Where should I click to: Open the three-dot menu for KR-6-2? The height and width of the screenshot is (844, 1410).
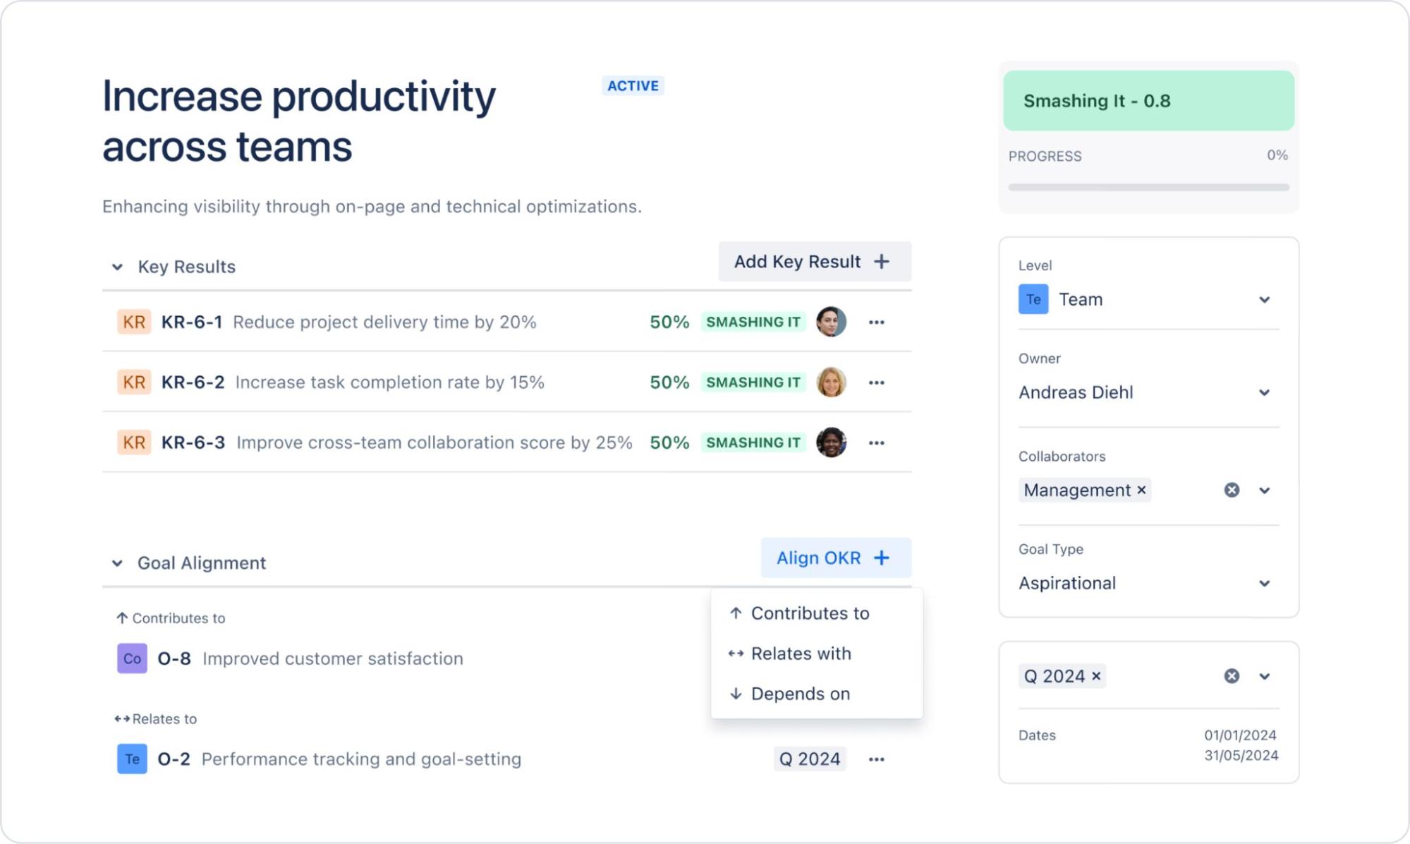[x=877, y=382]
